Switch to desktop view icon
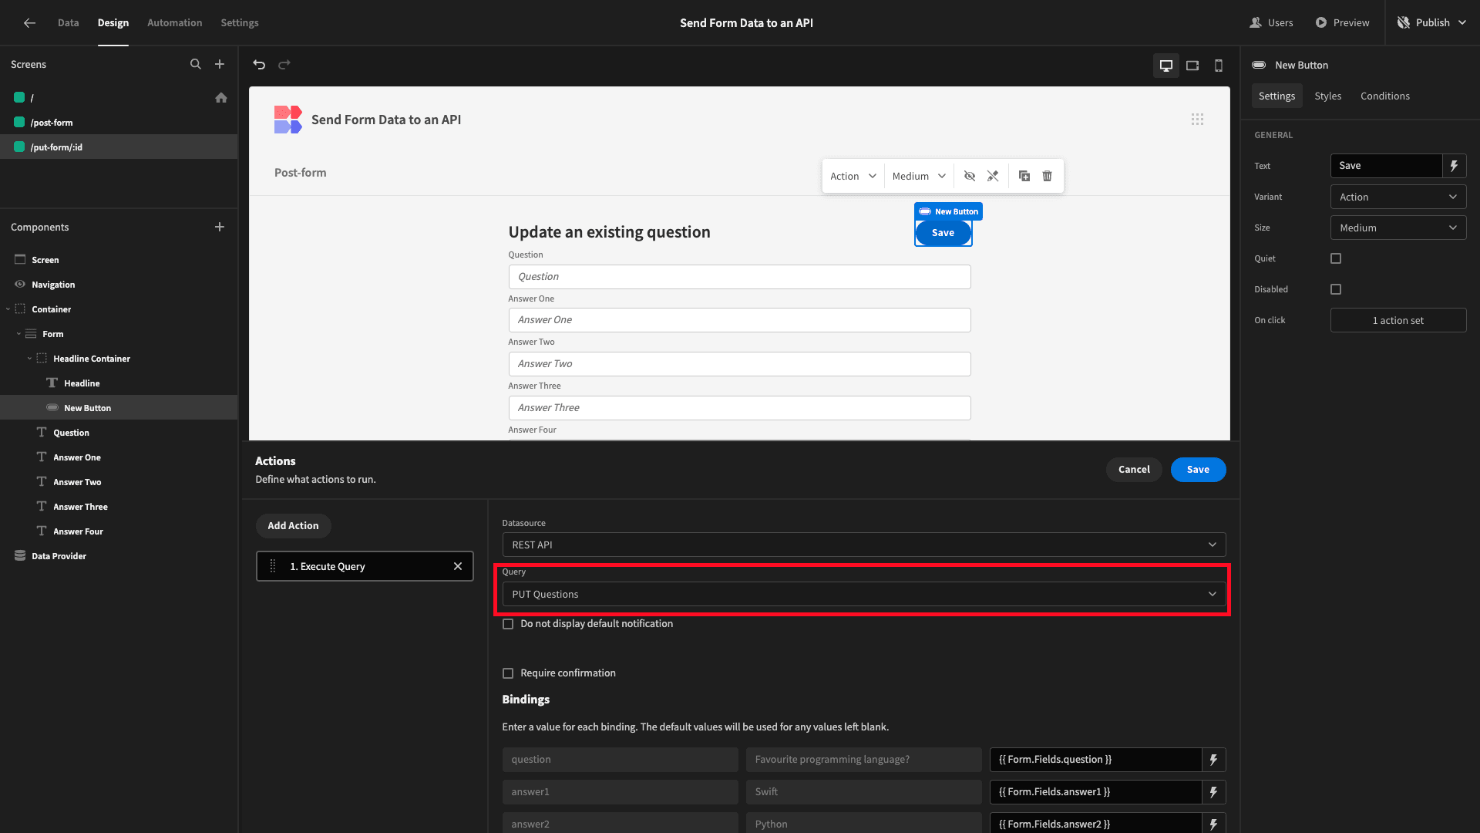Screen dimensions: 1480x833 1166,64
